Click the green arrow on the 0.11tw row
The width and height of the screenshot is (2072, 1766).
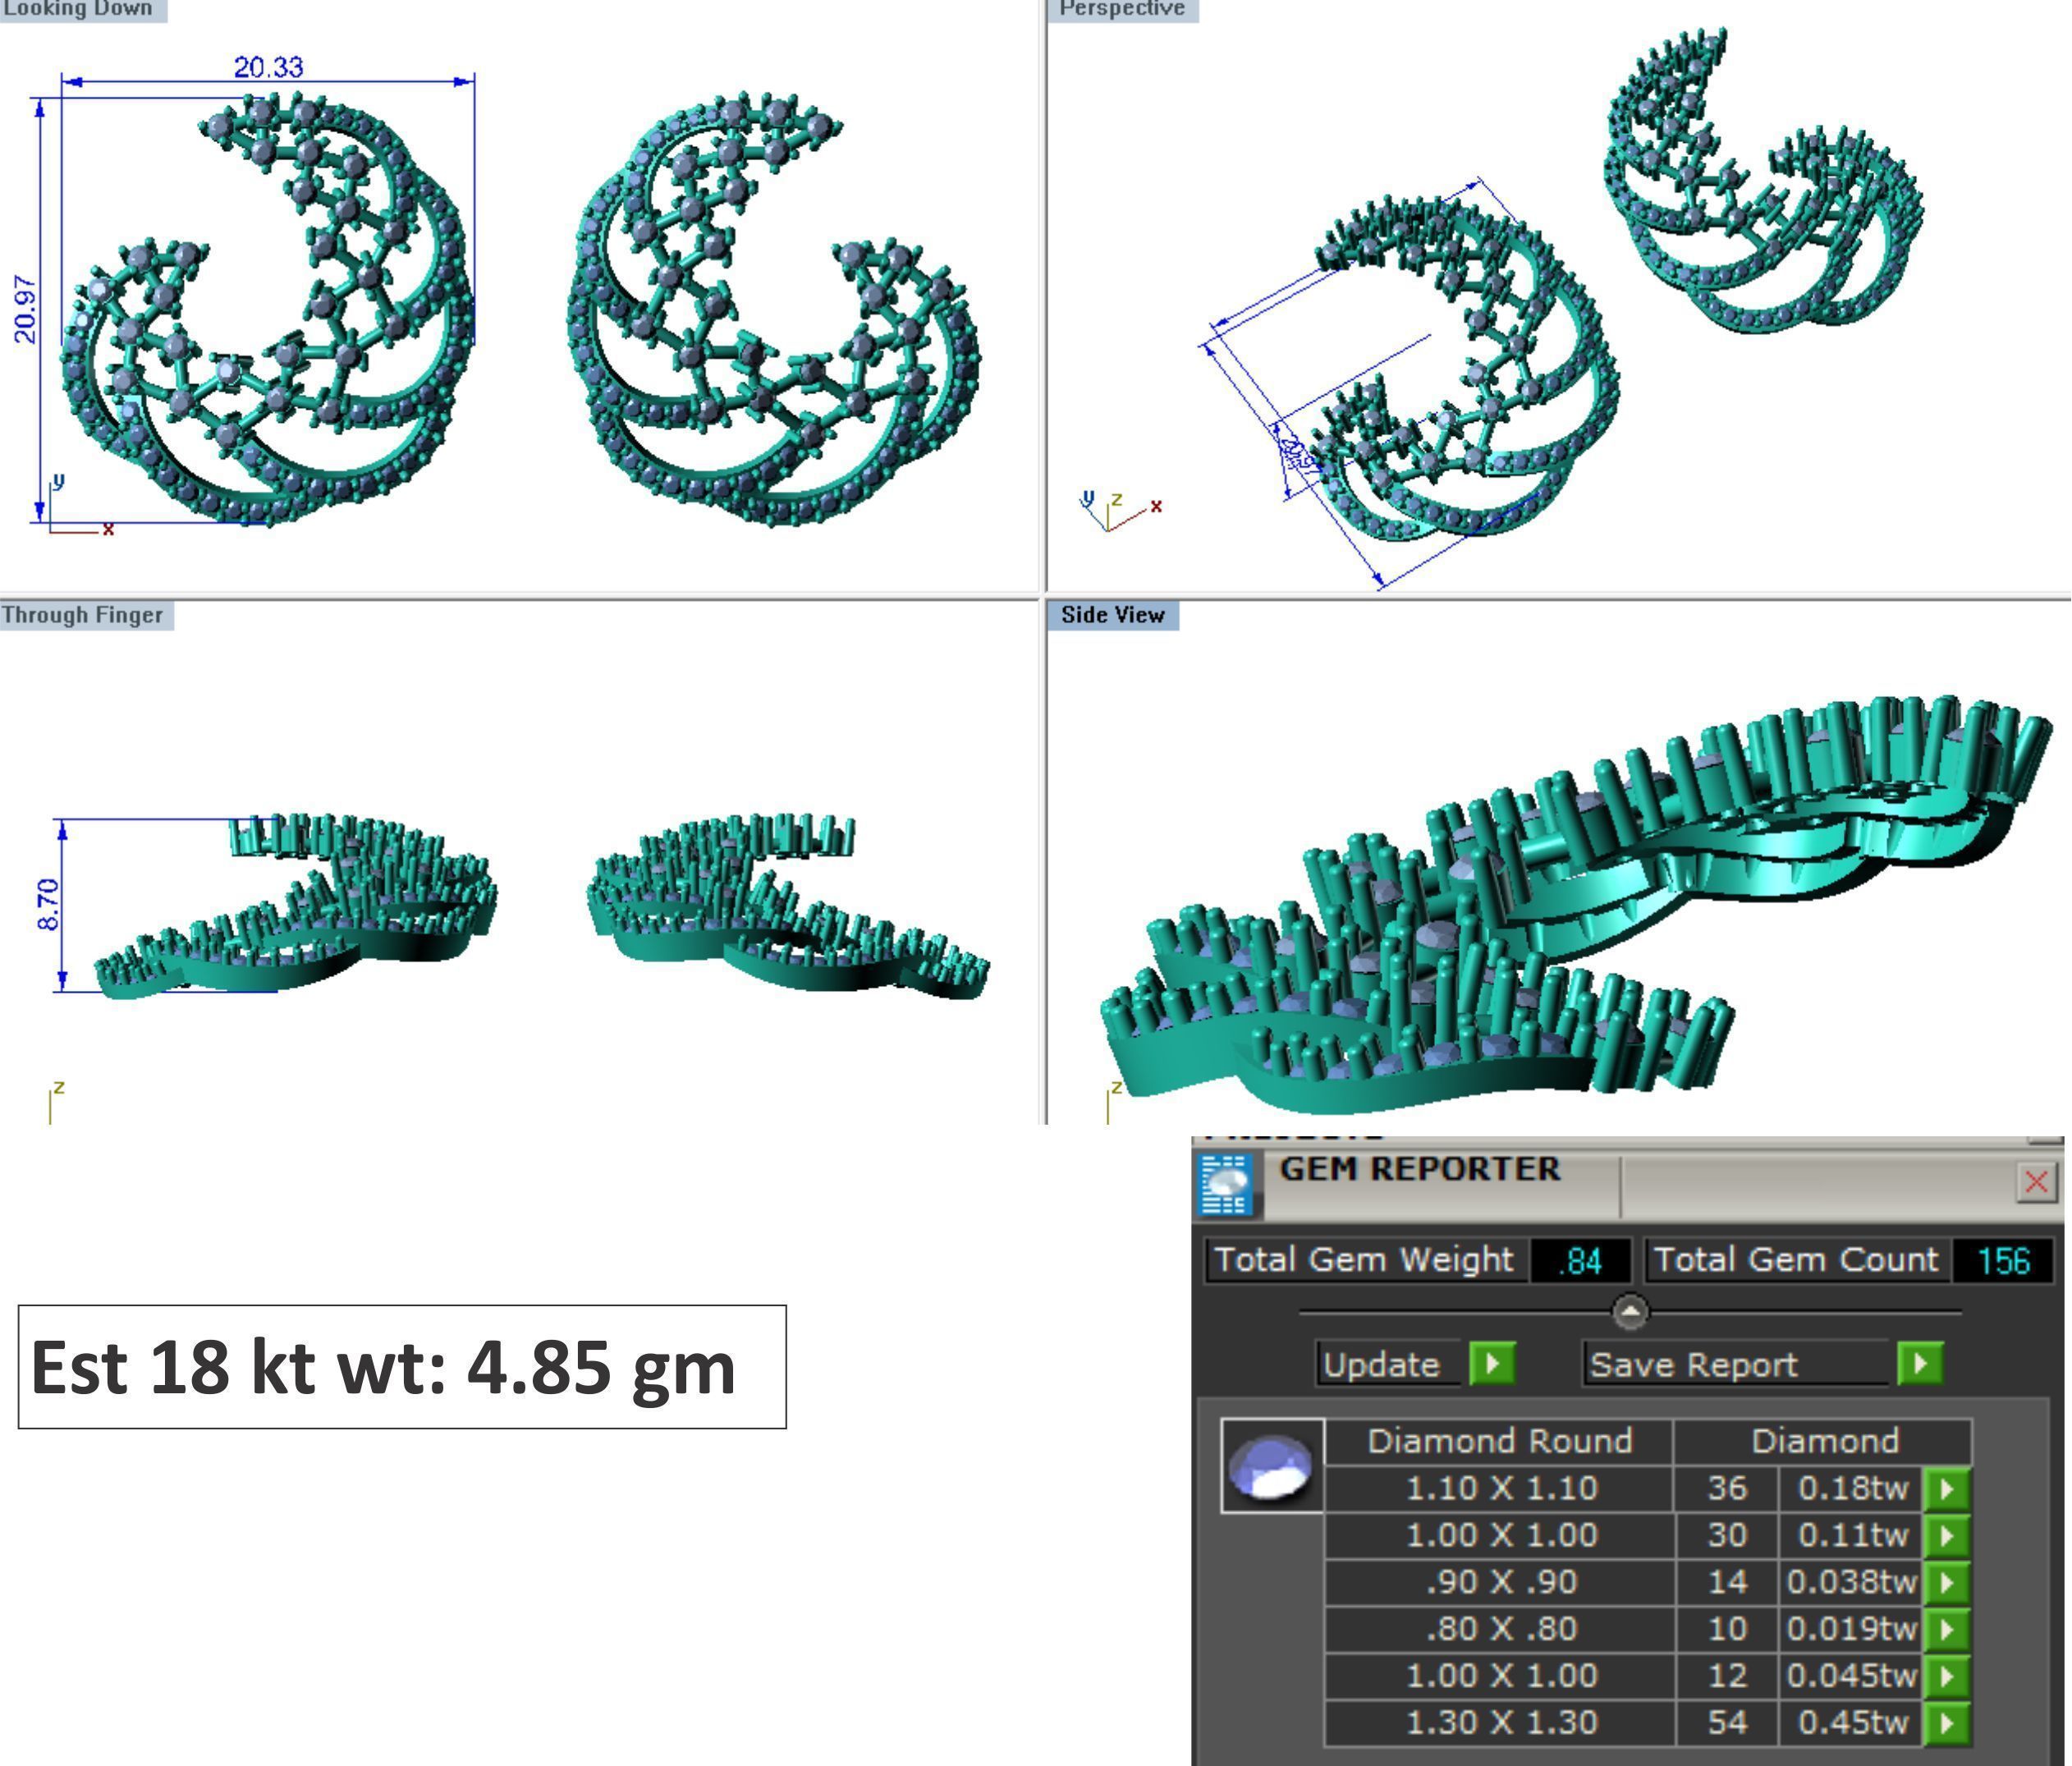(1947, 1536)
